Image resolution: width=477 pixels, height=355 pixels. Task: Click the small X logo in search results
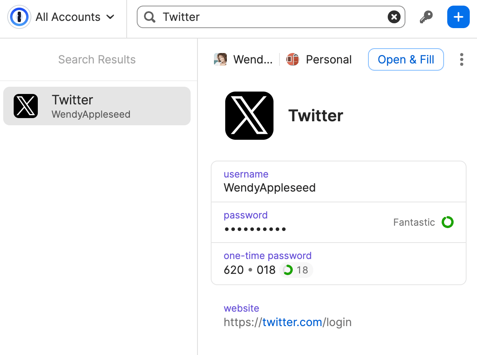coord(26,106)
